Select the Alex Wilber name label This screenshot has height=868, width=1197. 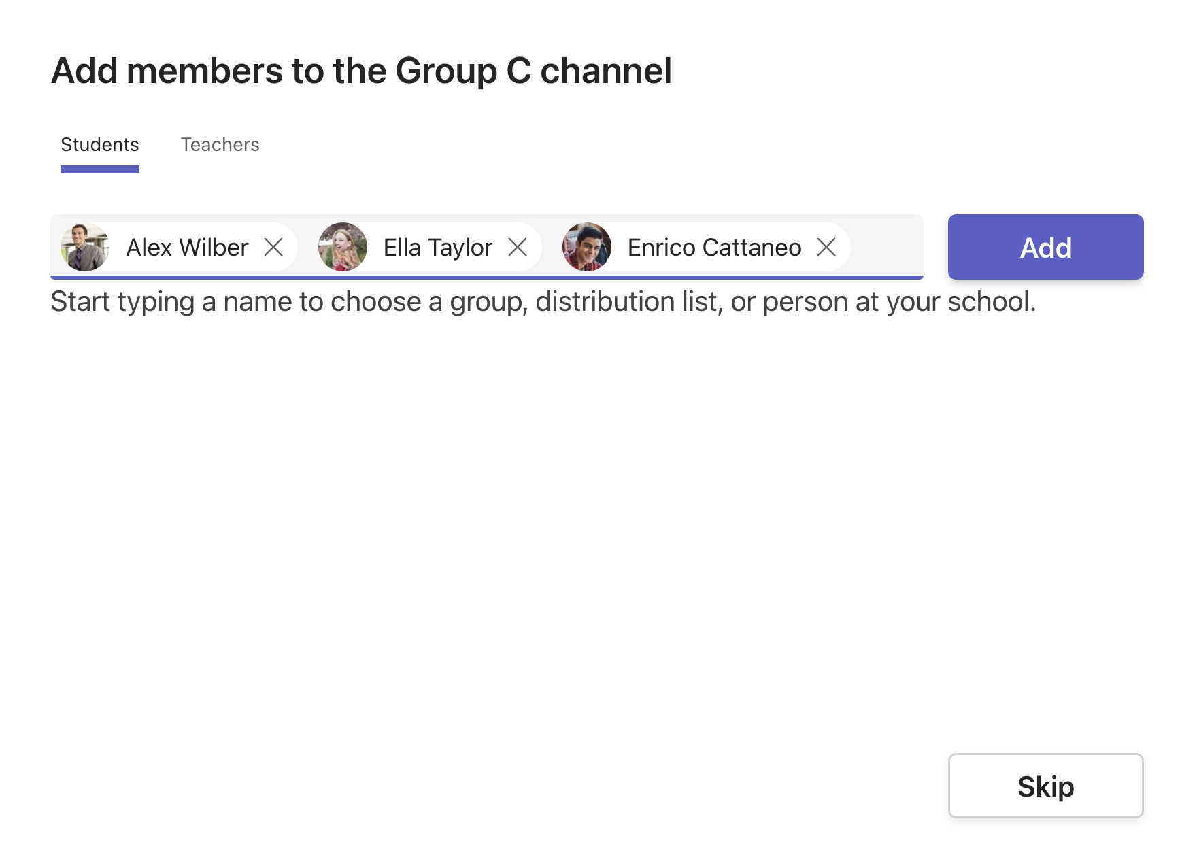click(x=187, y=248)
